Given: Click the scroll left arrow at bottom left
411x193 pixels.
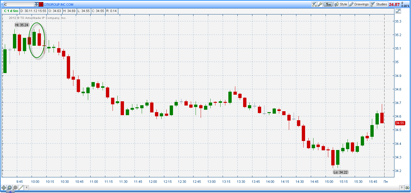Looking at the screenshot, I should (x=26, y=188).
